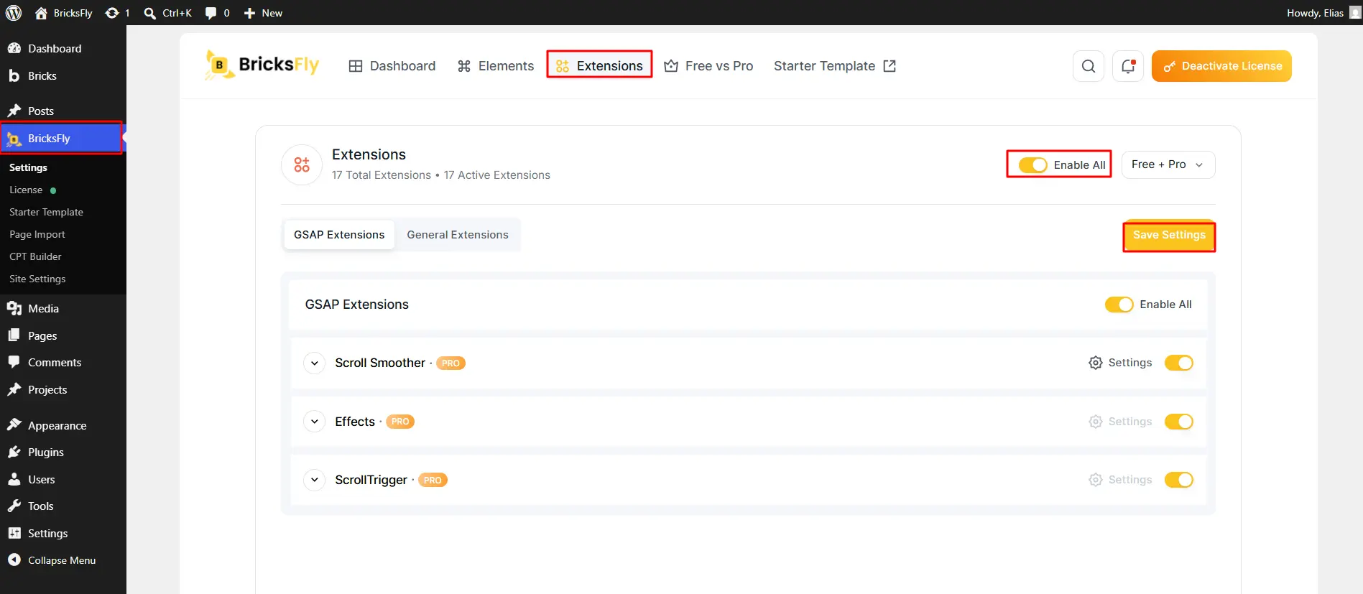Click the Save Settings button
Viewport: 1363px width, 594px height.
[1169, 235]
